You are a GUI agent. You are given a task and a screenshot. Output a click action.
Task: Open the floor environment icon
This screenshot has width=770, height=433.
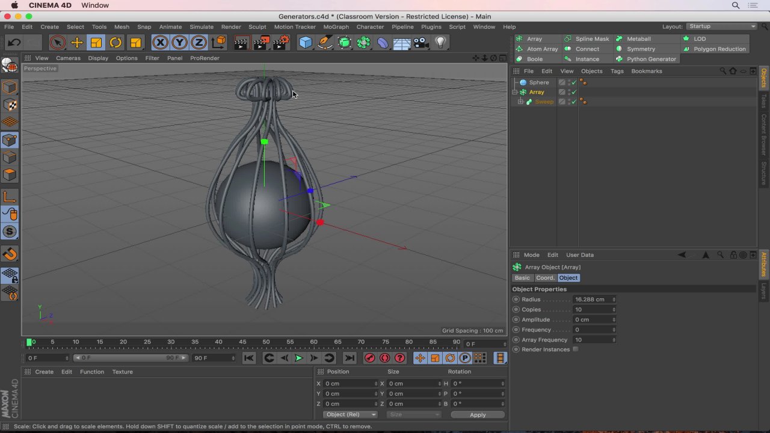402,43
